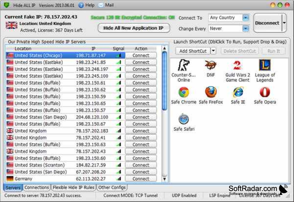Click the server list scroll down arrow
Image resolution: width=294 pixels, height=202 pixels.
tap(164, 179)
